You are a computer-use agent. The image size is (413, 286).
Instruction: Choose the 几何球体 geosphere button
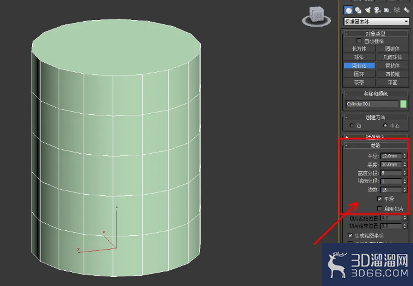coord(392,57)
